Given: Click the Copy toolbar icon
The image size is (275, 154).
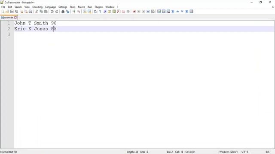Looking at the screenshot, I should [x=41, y=12].
